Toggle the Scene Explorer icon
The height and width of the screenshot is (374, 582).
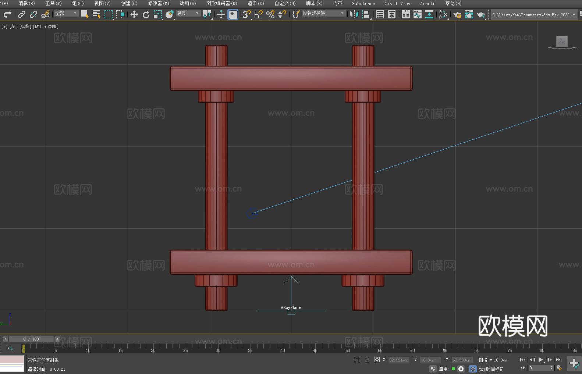pyautogui.click(x=380, y=14)
